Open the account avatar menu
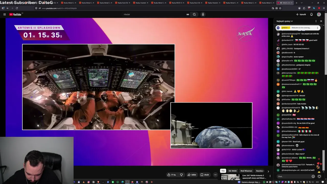The width and height of the screenshot is (327, 184). 319,14
